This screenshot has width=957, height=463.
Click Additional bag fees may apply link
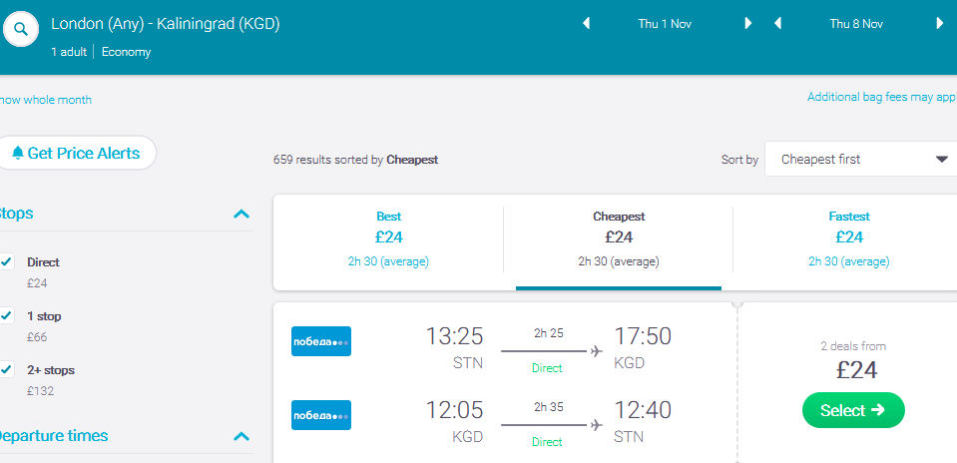click(882, 97)
